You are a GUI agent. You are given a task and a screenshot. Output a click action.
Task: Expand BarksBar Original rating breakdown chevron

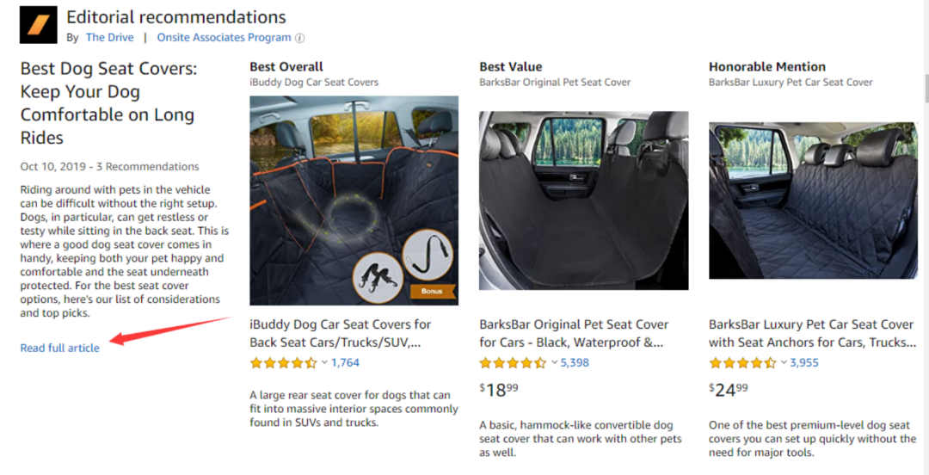point(554,362)
